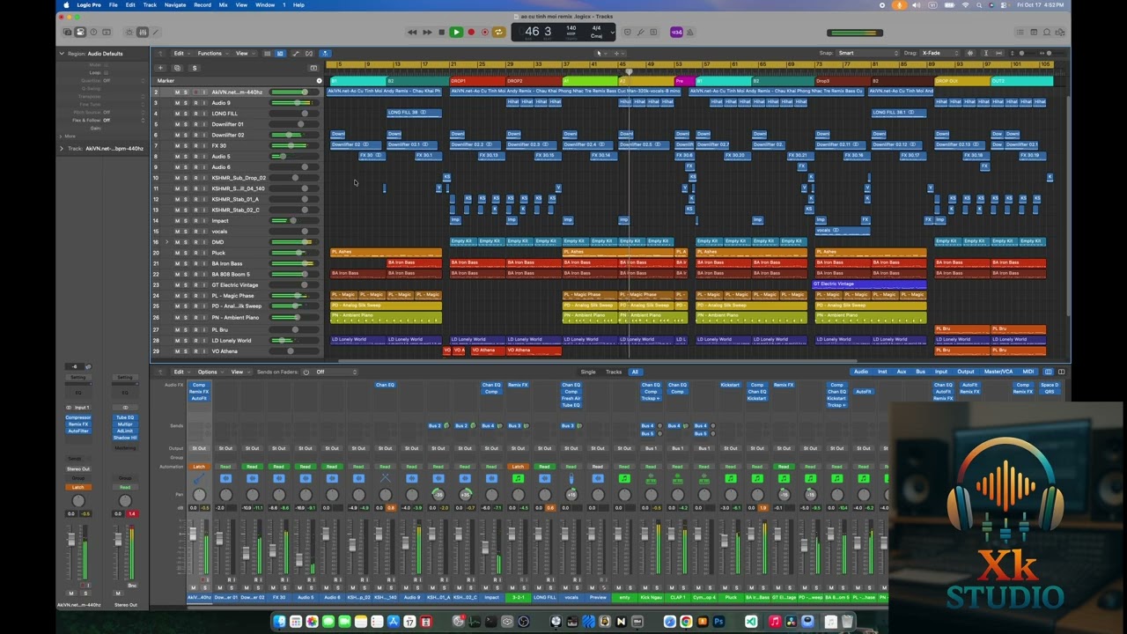Start playback with the green Play button
Viewport: 1127px width, 634px height.
456,33
